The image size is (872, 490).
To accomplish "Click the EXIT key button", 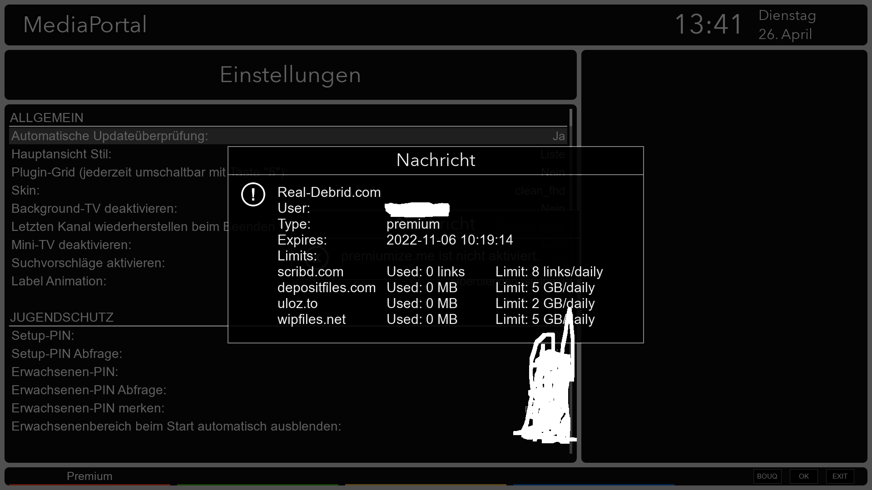I will [x=840, y=476].
